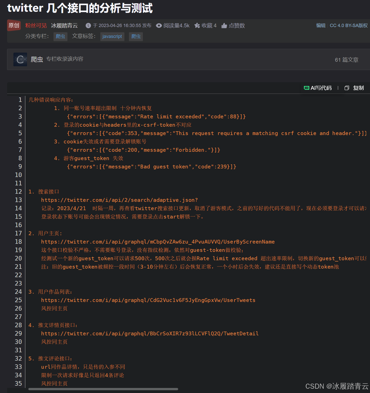Click the article title text
This screenshot has height=393, width=370.
(80, 8)
